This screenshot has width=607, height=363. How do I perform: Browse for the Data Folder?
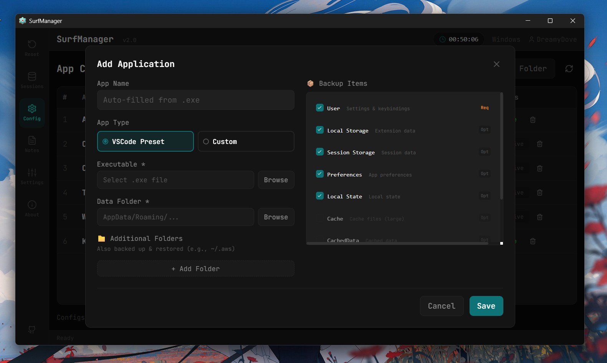(276, 217)
